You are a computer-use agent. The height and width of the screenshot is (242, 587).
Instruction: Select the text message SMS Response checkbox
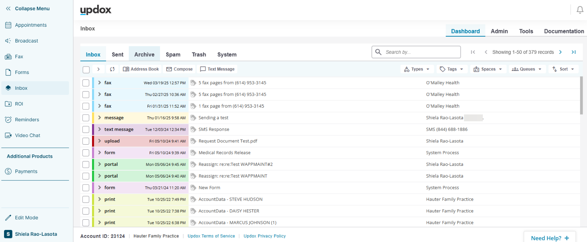[x=86, y=130]
